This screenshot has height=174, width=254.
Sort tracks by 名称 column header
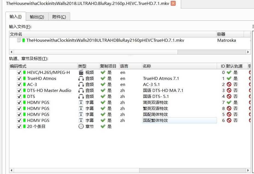click(x=179, y=66)
